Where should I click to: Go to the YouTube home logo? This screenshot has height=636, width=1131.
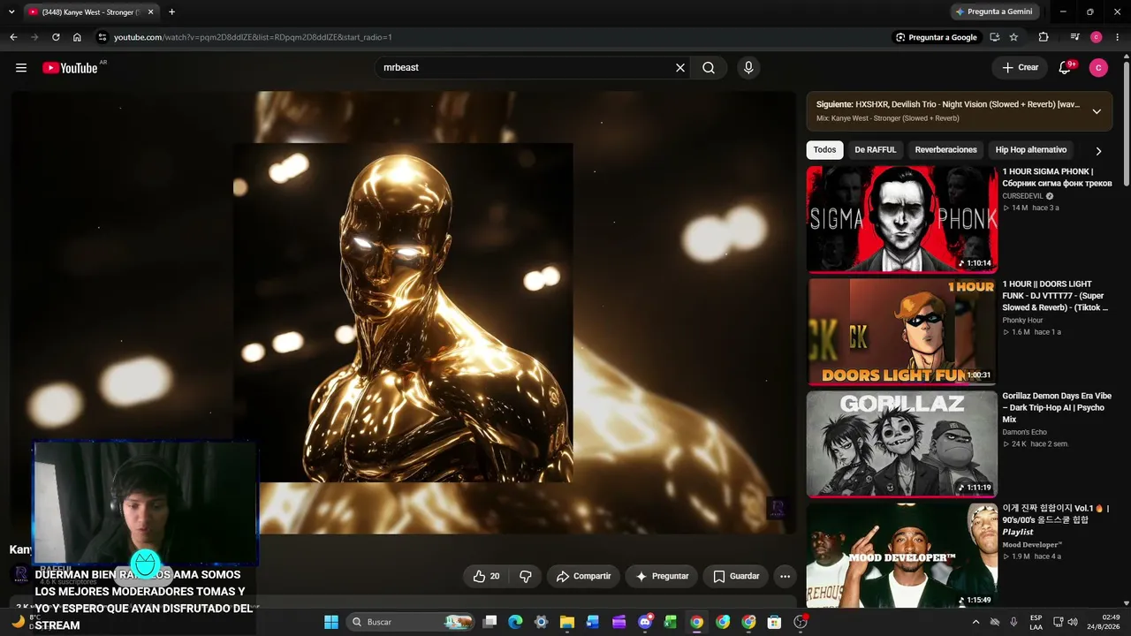click(x=70, y=68)
